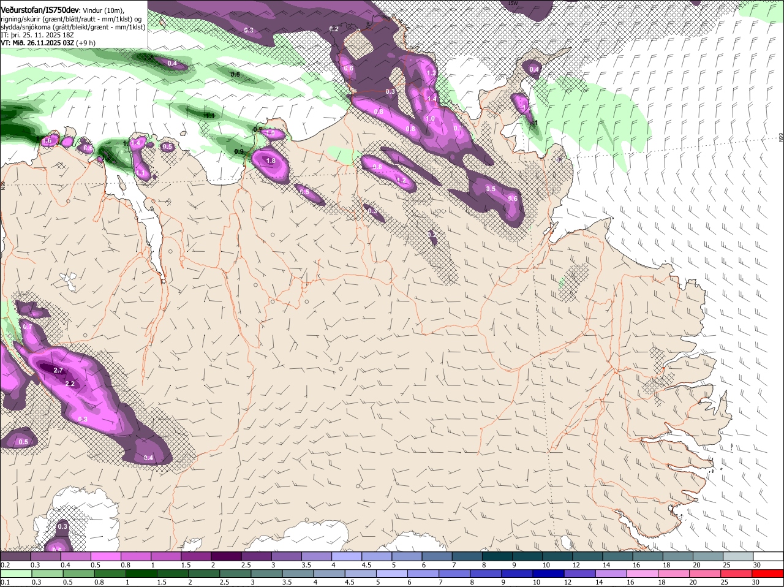Select the red-pink 25 mm rain swatch
Image resolution: width=784 pixels, height=587 pixels.
pos(737,574)
